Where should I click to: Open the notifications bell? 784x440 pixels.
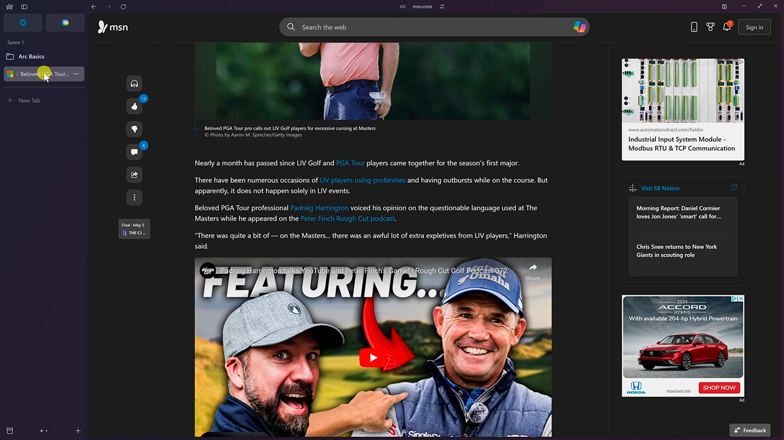tap(727, 27)
